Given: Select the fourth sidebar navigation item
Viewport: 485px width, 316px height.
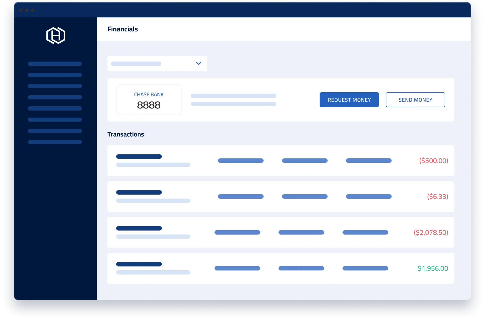Looking at the screenshot, I should (x=55, y=97).
